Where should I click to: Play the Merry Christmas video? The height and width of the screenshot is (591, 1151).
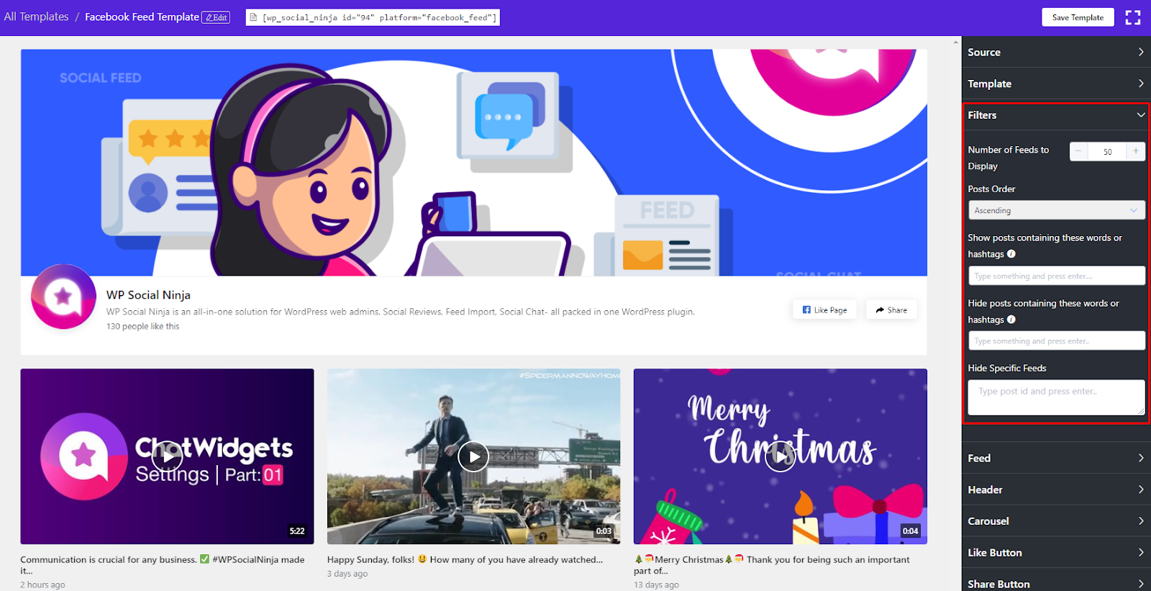click(780, 456)
